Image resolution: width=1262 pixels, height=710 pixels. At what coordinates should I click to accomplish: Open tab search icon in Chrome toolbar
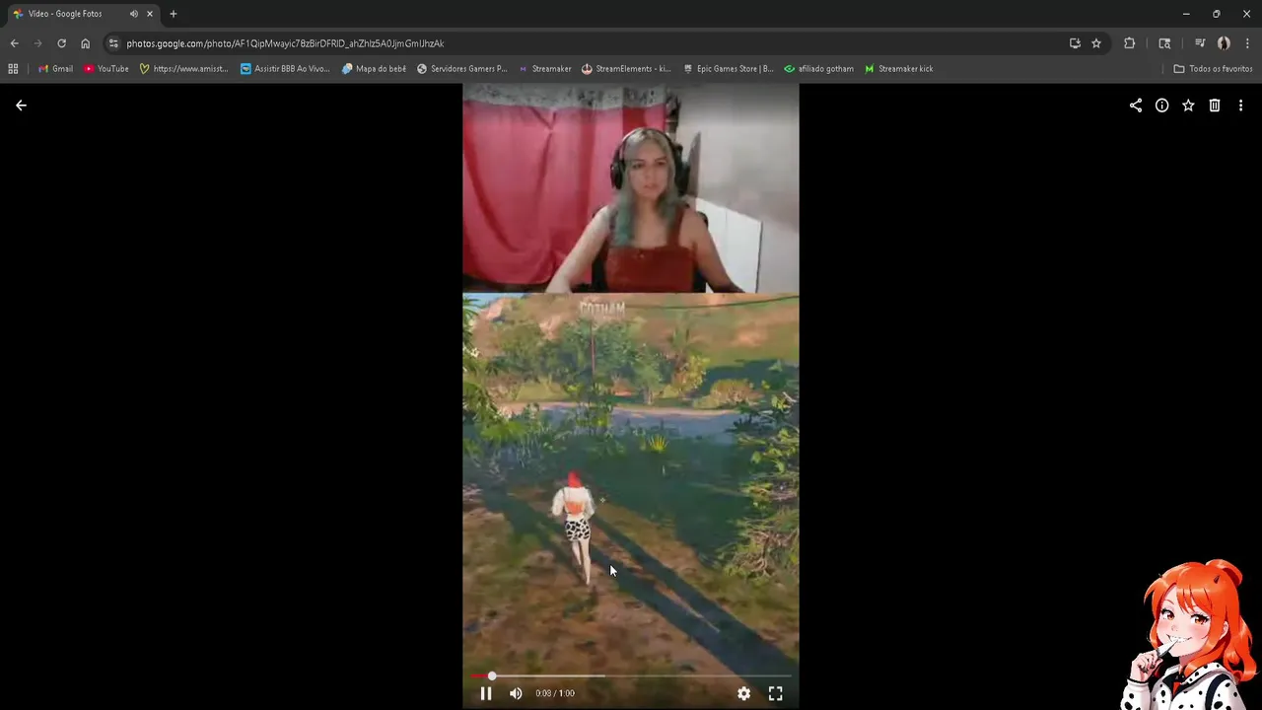pos(1164,43)
